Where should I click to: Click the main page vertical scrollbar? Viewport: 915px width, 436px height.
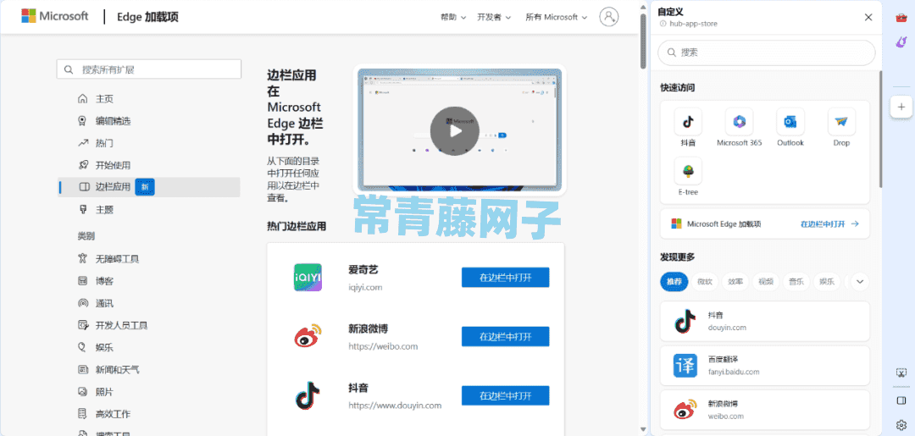pyautogui.click(x=643, y=41)
